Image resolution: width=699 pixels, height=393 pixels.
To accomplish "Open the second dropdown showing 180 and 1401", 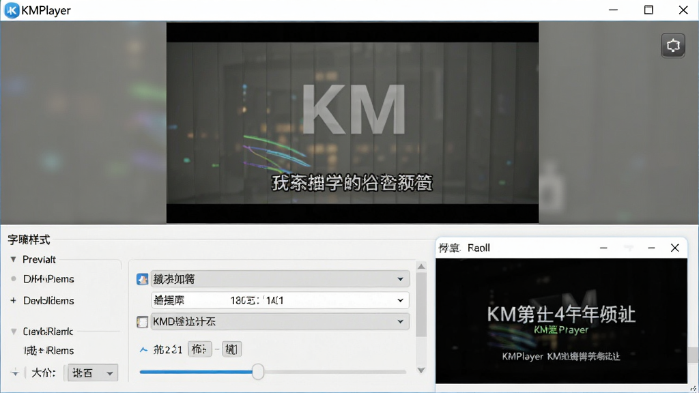I will click(x=279, y=300).
